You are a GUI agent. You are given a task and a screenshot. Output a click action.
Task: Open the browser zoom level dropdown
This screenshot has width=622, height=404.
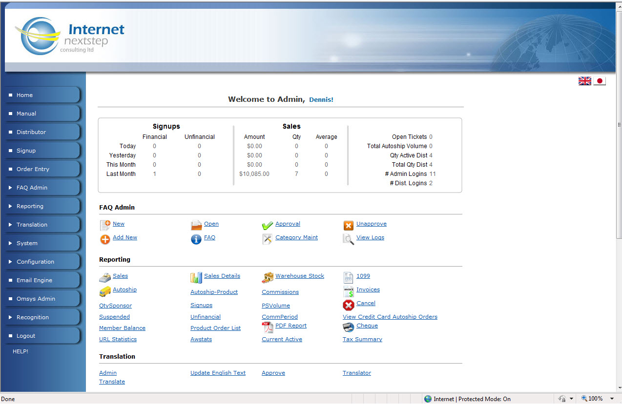pos(612,399)
